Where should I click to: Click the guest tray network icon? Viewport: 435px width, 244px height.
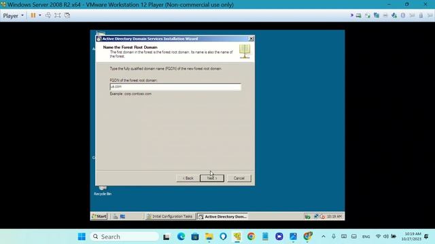pyautogui.click(x=316, y=216)
